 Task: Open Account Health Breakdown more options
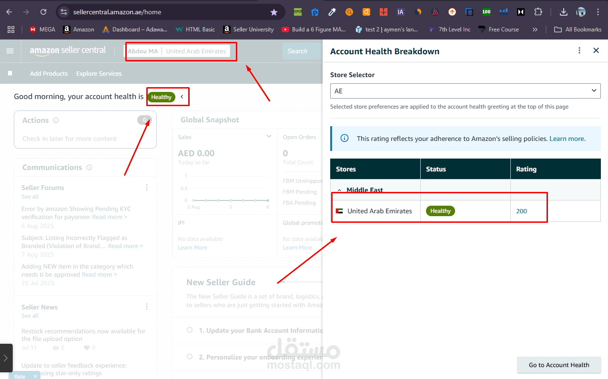point(579,50)
